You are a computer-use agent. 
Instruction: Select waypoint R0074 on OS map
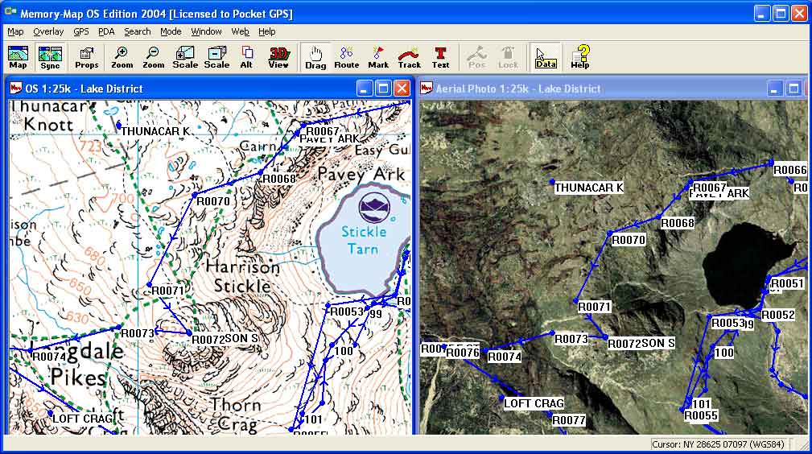click(49, 357)
